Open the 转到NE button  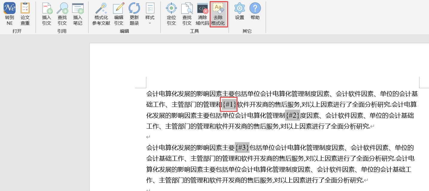[10, 14]
